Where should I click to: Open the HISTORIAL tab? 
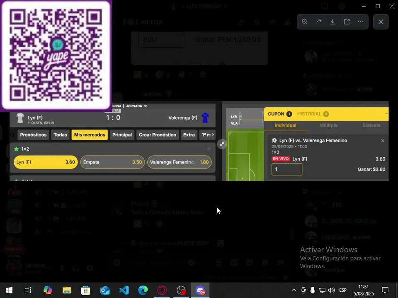pyautogui.click(x=313, y=114)
